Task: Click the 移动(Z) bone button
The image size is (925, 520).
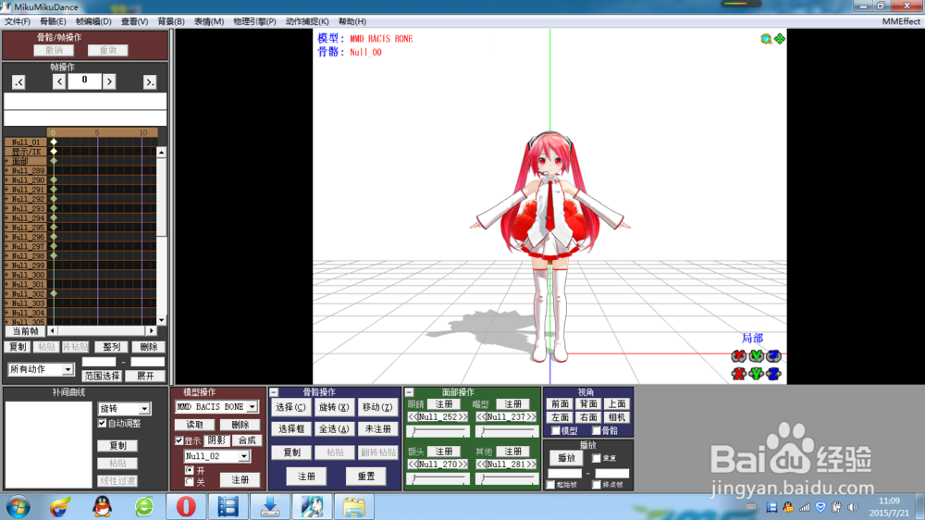Action: pos(377,407)
